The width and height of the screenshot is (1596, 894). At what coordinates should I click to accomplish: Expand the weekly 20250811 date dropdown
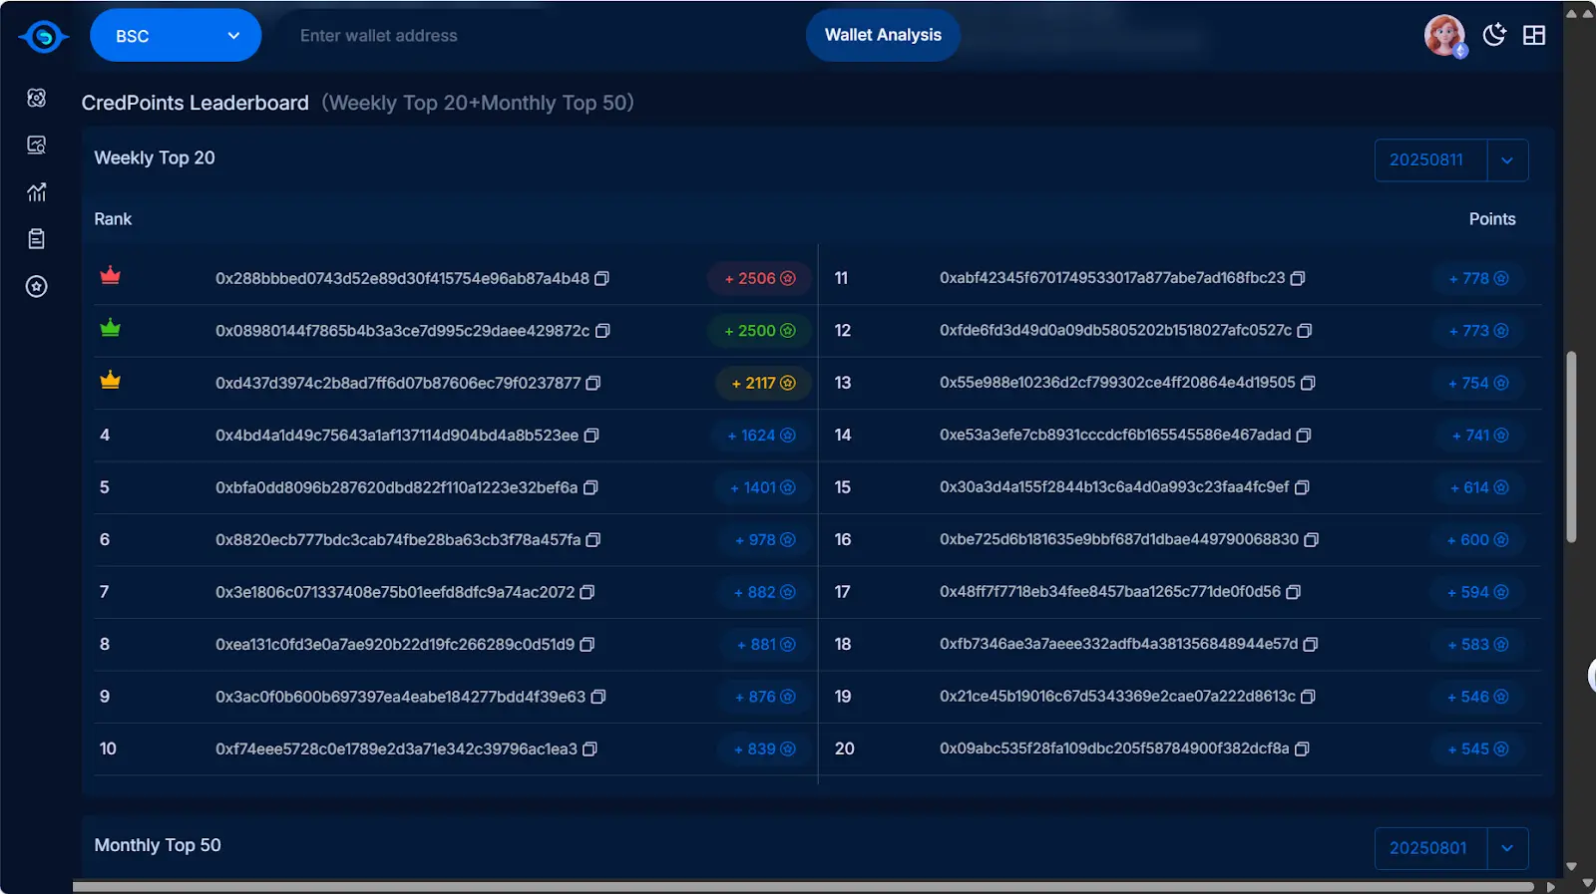point(1507,160)
